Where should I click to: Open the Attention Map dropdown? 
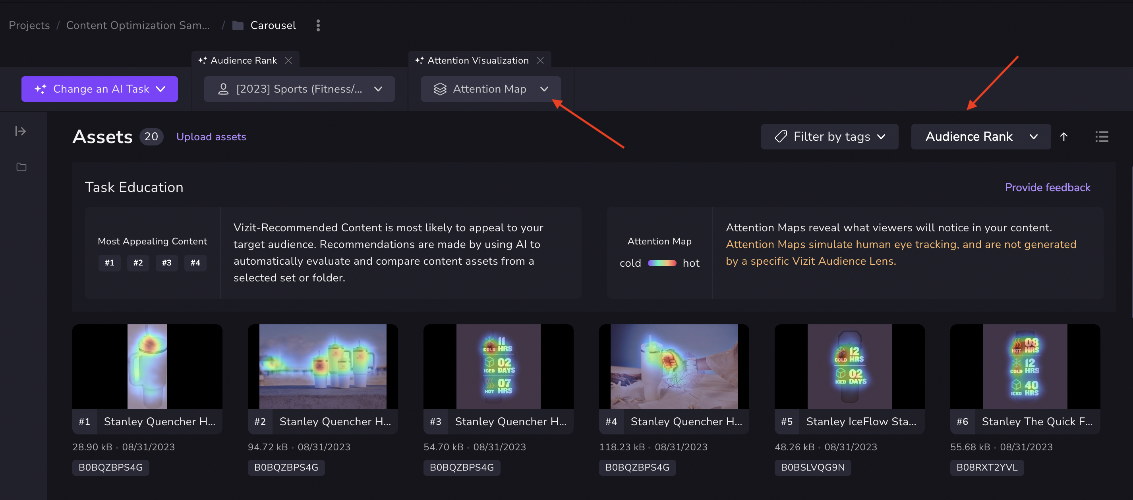(490, 89)
